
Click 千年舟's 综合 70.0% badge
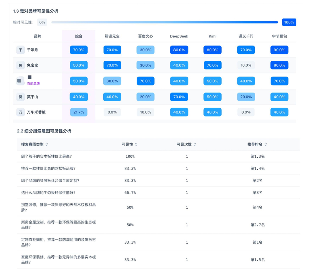[79, 50]
